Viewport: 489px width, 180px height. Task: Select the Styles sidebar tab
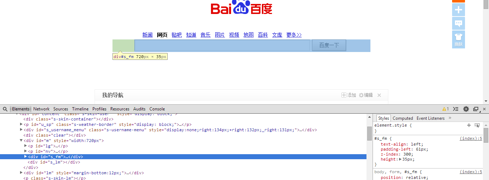[383, 118]
